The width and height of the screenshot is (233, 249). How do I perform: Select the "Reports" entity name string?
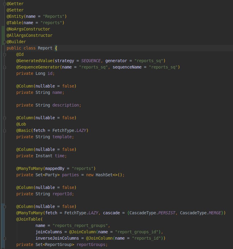(54, 16)
